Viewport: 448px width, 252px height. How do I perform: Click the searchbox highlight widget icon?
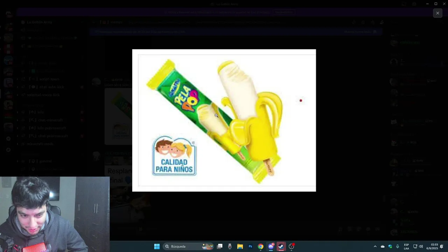click(208, 246)
